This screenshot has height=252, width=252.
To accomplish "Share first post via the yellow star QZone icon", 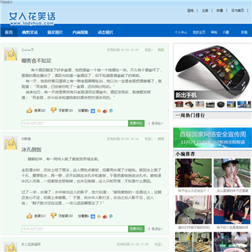I will [x=99, y=111].
